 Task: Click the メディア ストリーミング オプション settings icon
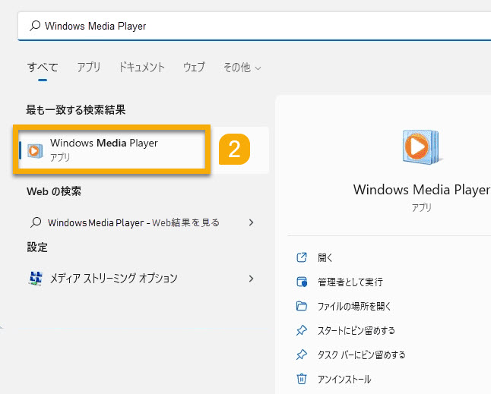[36, 279]
